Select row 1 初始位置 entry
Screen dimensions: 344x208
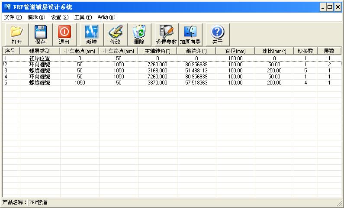tap(39, 58)
